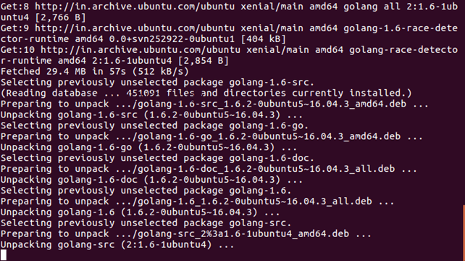Click the '[404 kB]' size text

click(x=263, y=39)
